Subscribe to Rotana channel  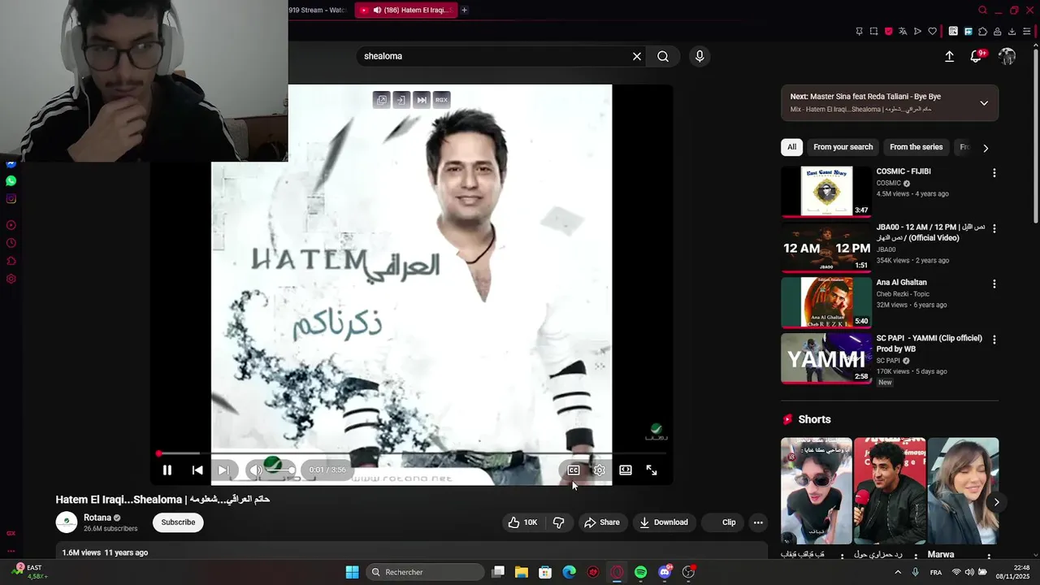coord(178,522)
